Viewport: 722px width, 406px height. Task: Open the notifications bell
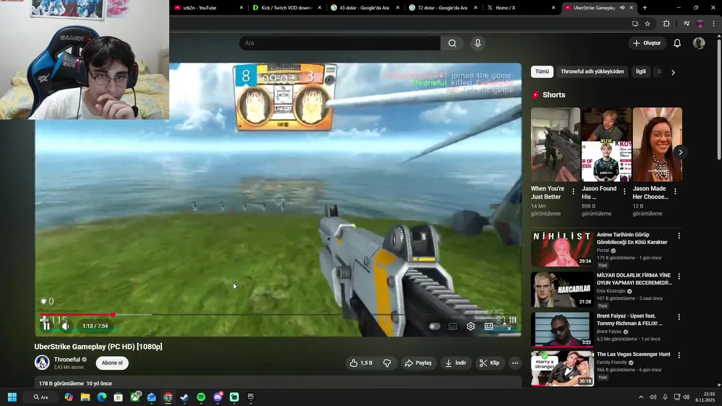677,43
